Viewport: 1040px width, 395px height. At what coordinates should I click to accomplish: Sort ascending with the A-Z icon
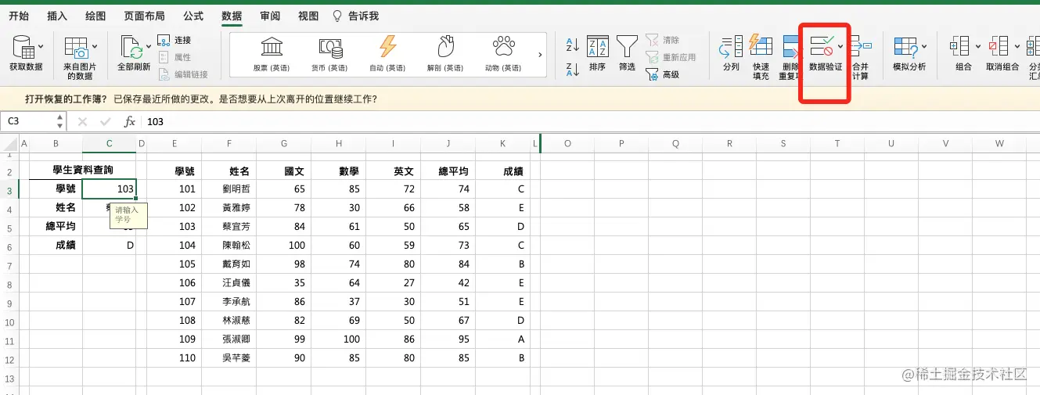point(572,45)
